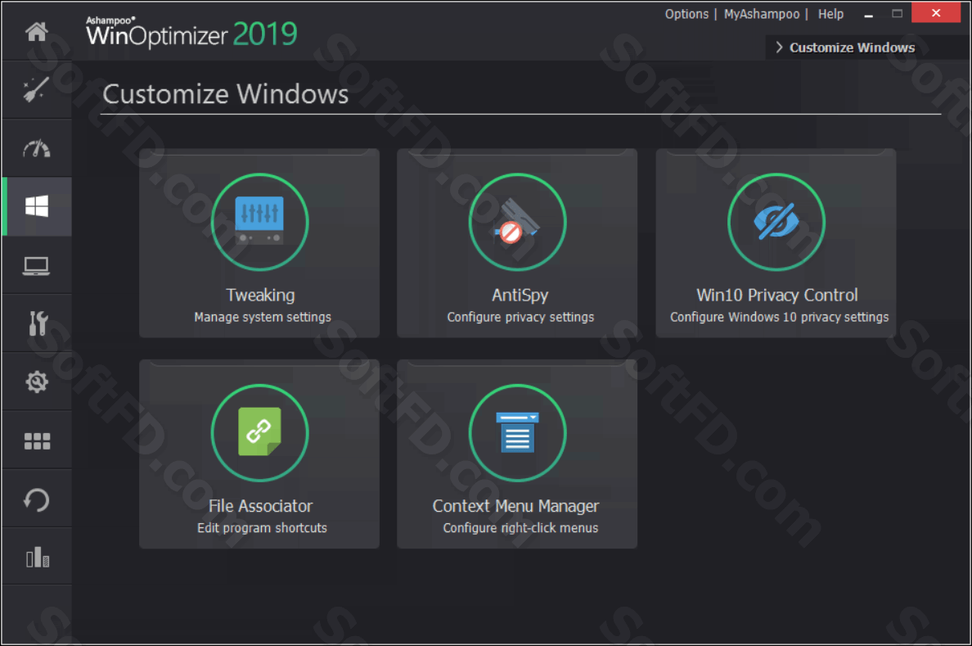Open the Win10 Privacy Control title label

(x=776, y=295)
